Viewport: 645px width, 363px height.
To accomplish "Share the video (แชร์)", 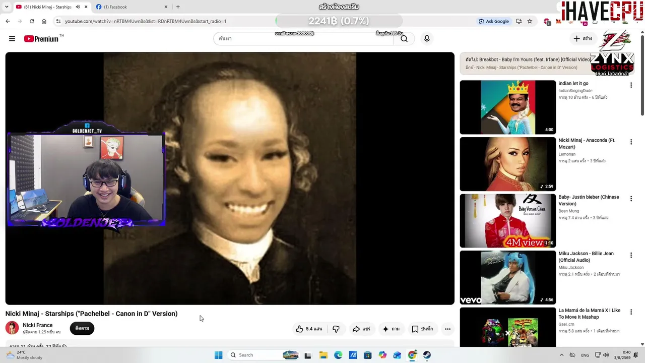I will 361,329.
